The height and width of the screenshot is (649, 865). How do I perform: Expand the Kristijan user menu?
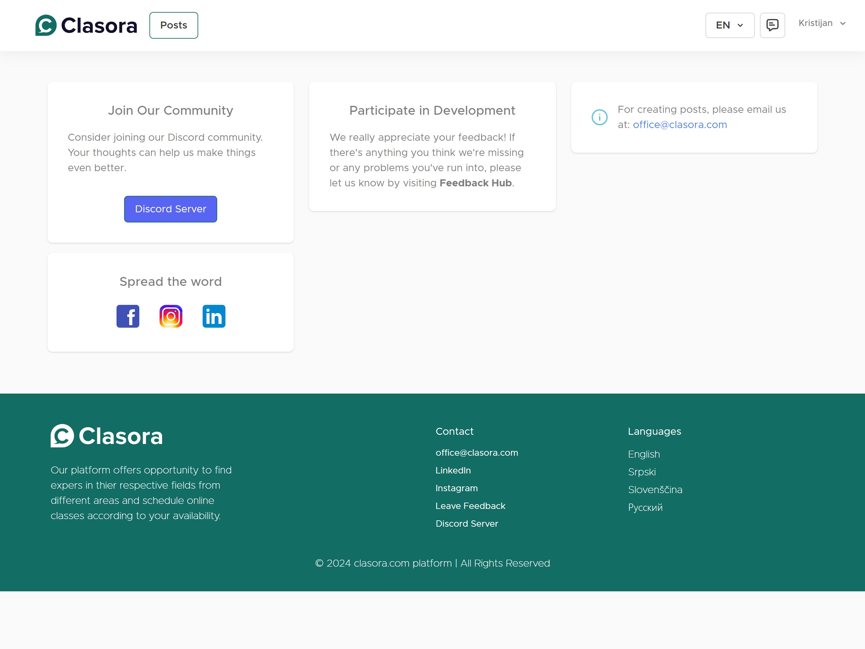click(x=821, y=23)
